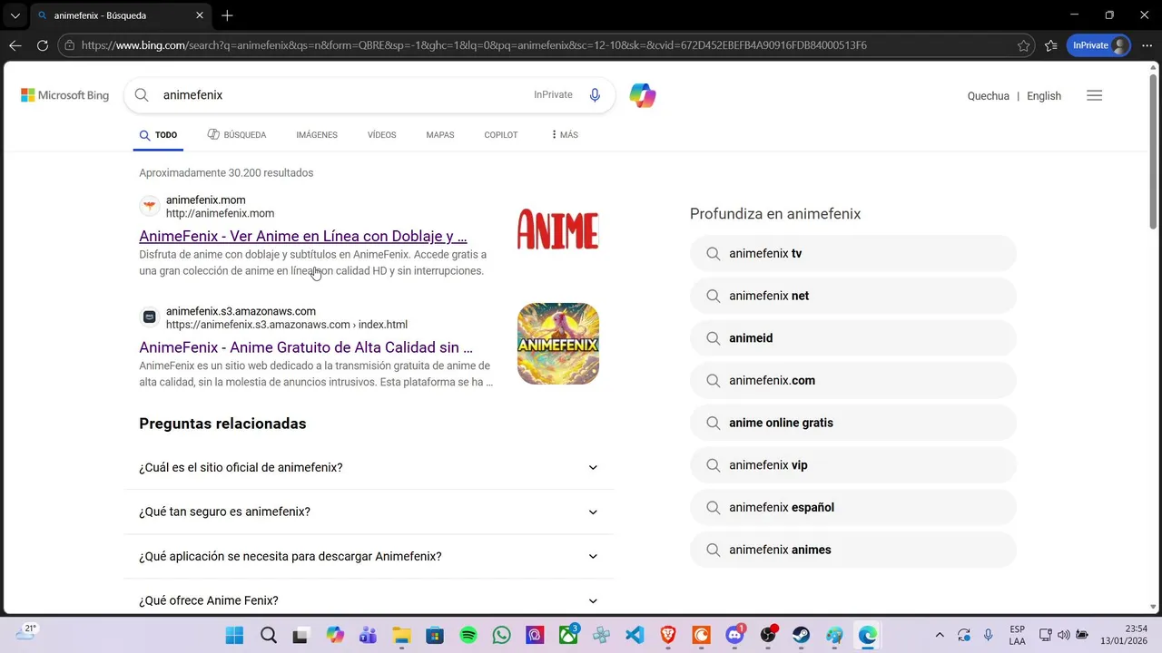Open WhatsApp from the taskbar
The height and width of the screenshot is (653, 1162).
point(502,635)
